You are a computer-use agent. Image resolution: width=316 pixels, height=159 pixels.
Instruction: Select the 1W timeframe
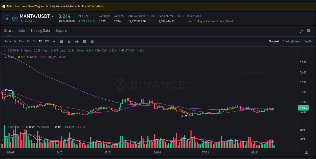click(47, 41)
